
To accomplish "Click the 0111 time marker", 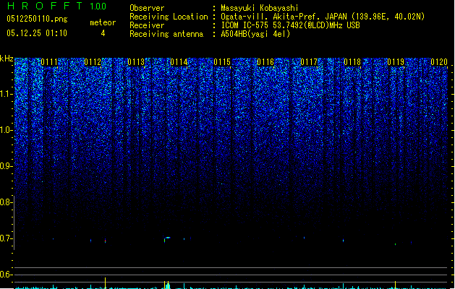I will click(49, 62).
